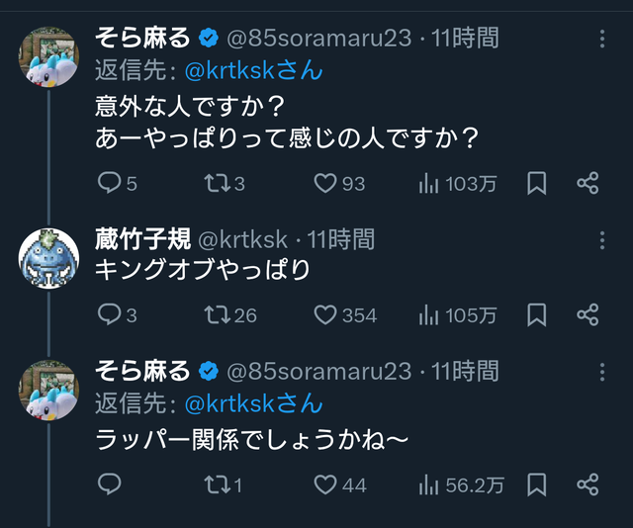Open more options on 蔵竹子規's tweet

coord(603,239)
